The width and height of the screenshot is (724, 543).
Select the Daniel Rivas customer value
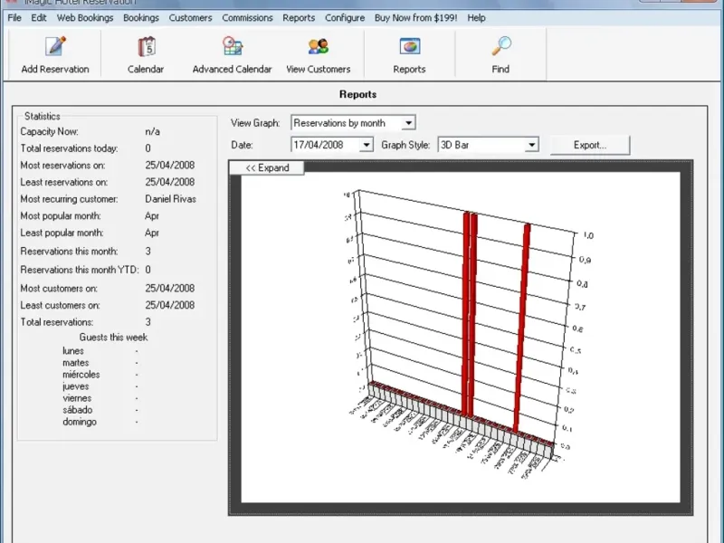pyautogui.click(x=170, y=199)
